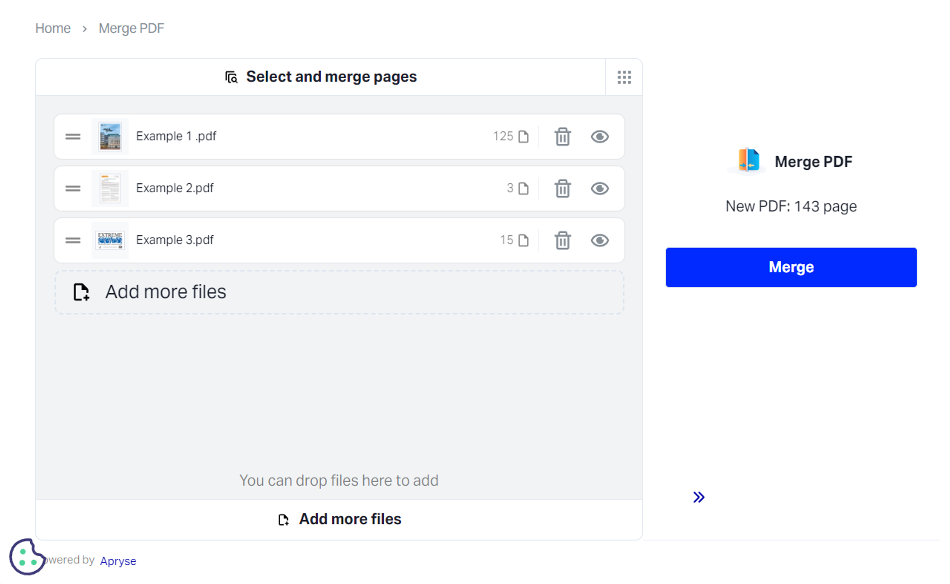Click drag handle of Example 3.pdf
Image resolution: width=950 pixels, height=584 pixels.
[x=73, y=241]
